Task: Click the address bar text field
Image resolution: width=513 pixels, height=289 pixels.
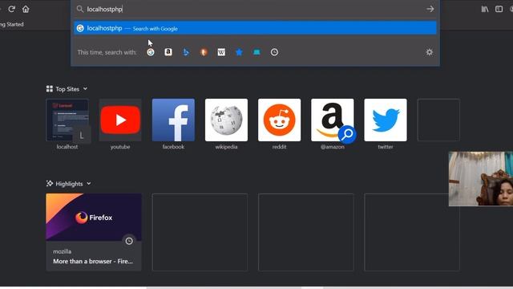Action: pyautogui.click(x=255, y=9)
